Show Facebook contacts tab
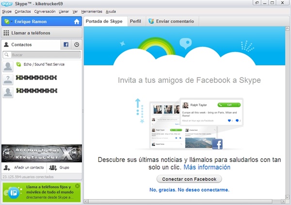The image size is (291, 205). (66, 45)
